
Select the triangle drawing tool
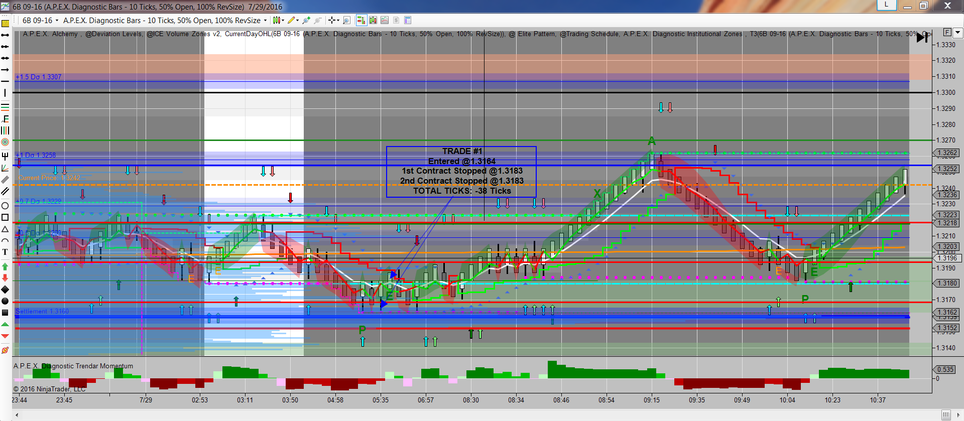click(x=5, y=229)
